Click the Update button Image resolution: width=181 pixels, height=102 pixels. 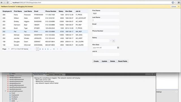click(104, 61)
